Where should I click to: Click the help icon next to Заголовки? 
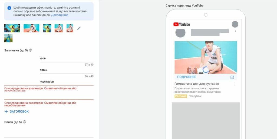[30, 50]
